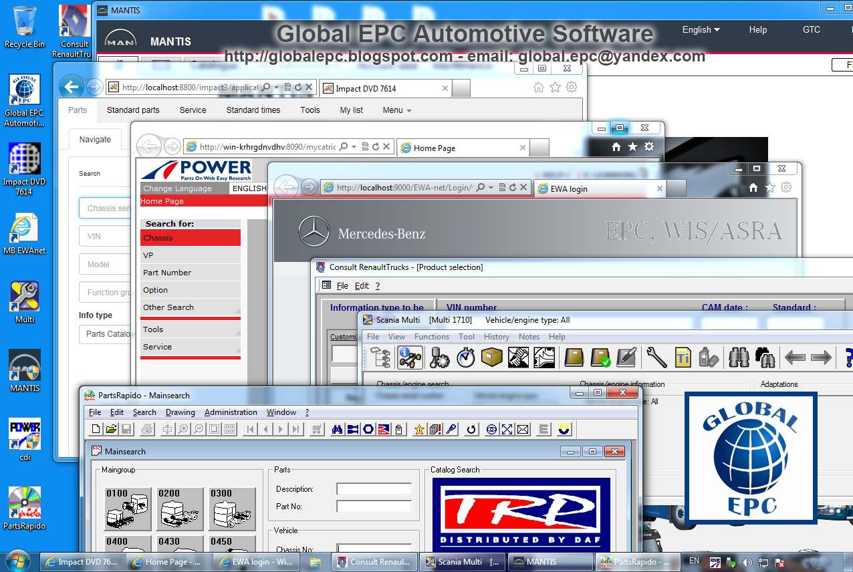853x572 pixels.
Task: Open the Drawing menu in PartsRapido
Action: point(180,412)
